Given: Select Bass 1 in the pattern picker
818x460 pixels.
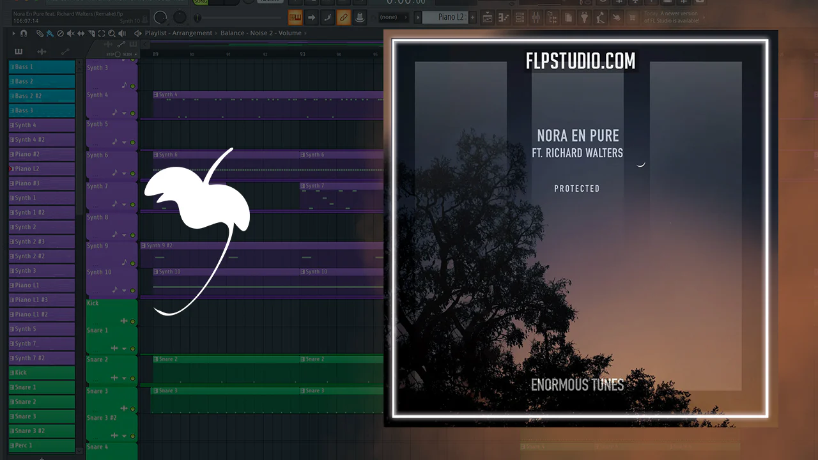Looking at the screenshot, I should 42,67.
